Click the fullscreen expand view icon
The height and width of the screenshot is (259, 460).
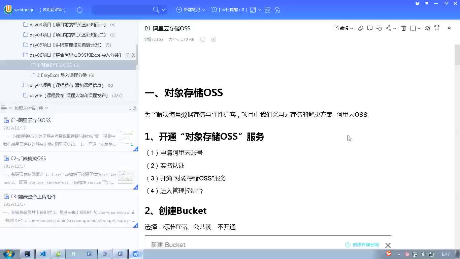point(253,10)
